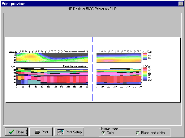Click the second page resistivity cross-section plot
Image resolution: width=185 pixels, height=138 pixels.
[119, 76]
